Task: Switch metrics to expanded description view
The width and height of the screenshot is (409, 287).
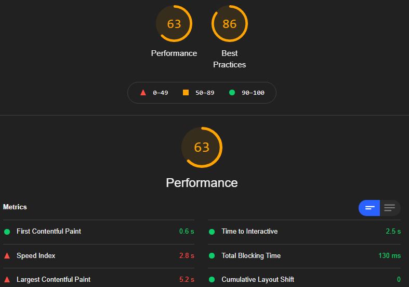Action: pos(390,208)
